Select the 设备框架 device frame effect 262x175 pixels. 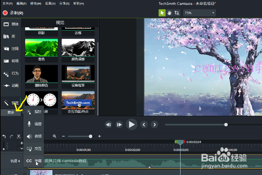click(78, 76)
